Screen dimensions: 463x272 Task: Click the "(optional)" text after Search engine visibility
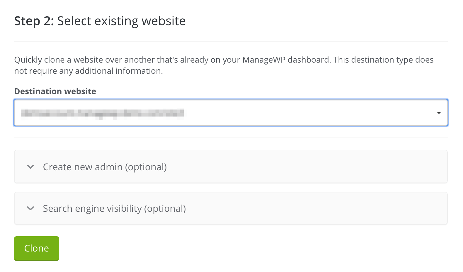tap(165, 209)
